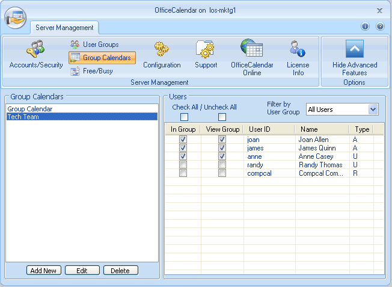Tick the Check All box
The image size is (392, 287).
click(x=184, y=117)
